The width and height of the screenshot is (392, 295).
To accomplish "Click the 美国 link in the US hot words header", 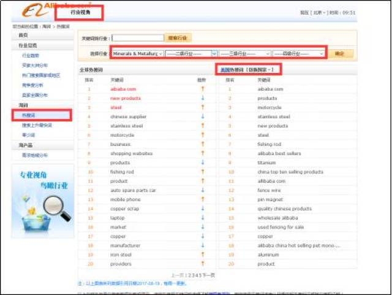I will click(225, 70).
